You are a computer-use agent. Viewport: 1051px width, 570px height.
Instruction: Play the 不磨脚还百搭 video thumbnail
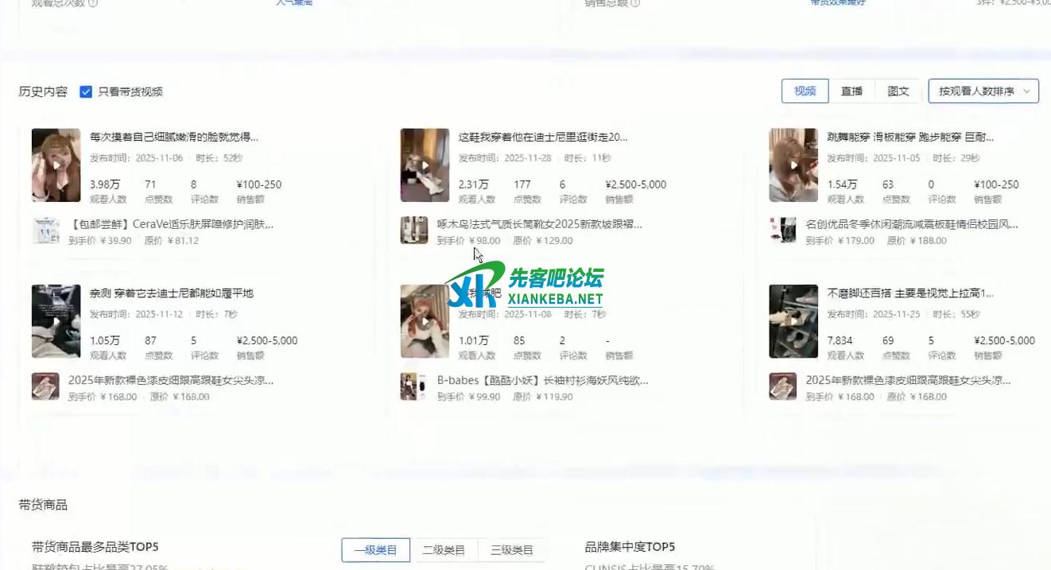click(793, 321)
